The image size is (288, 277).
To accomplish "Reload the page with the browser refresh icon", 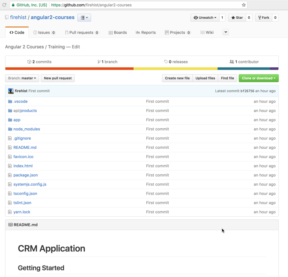I will [x=4, y=5].
